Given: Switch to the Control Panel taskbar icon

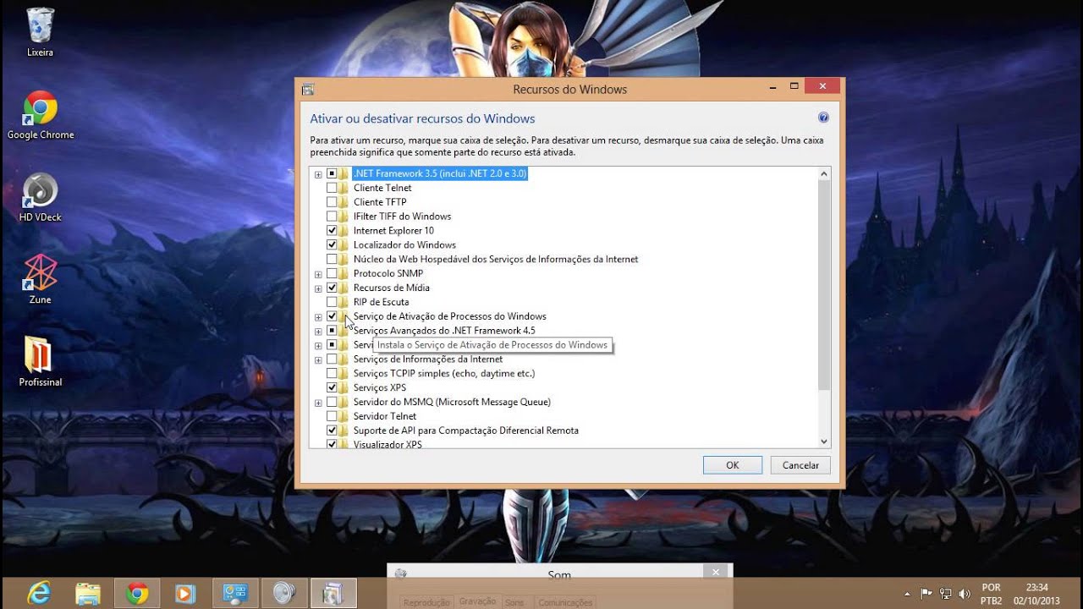Looking at the screenshot, I should 234,593.
